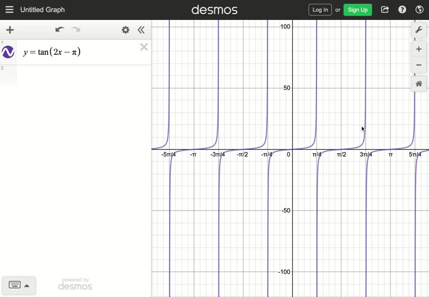Expand the keyboard options arrow
Screen dimensions: 429x297
(x=26, y=286)
